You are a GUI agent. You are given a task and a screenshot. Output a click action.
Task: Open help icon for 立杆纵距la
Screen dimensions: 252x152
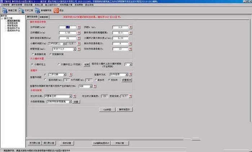pyautogui.click(x=79, y=27)
